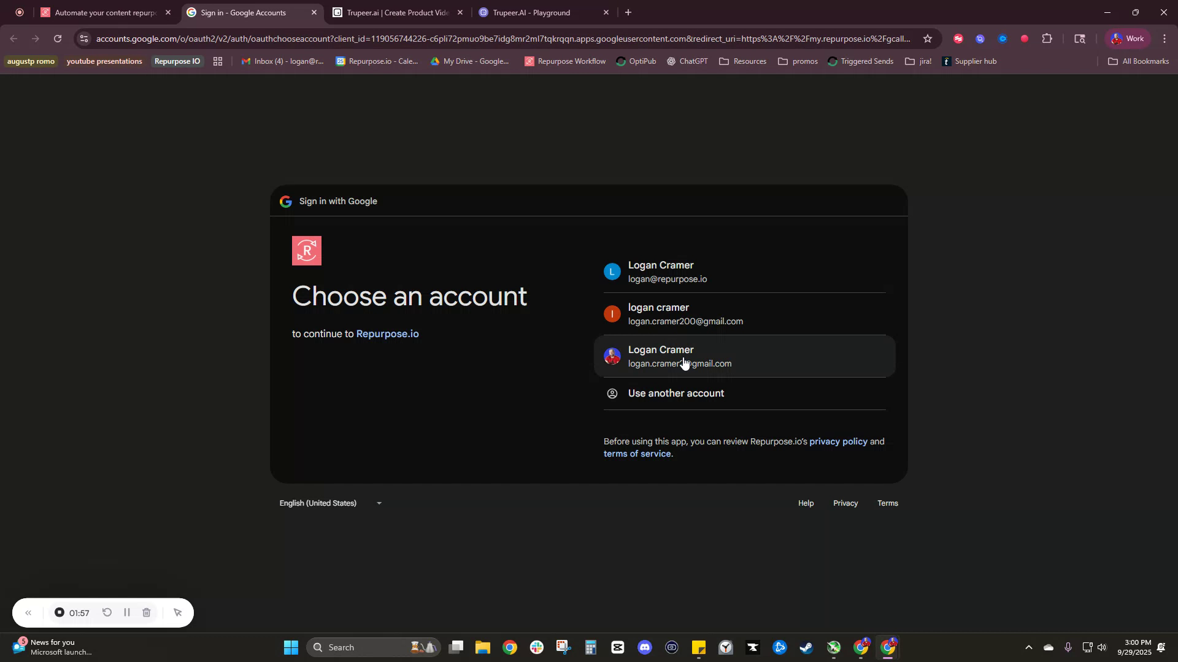Image resolution: width=1178 pixels, height=662 pixels.
Task: Toggle site information via the tune icon
Action: 83,38
